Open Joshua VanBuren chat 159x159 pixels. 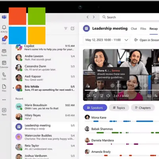coord(45,156)
